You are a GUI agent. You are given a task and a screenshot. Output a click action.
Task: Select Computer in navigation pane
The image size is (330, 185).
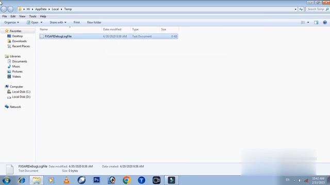tap(16, 87)
